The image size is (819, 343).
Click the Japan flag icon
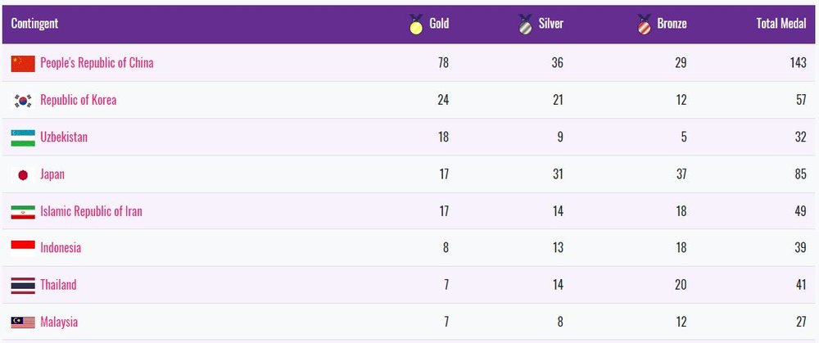click(x=23, y=175)
